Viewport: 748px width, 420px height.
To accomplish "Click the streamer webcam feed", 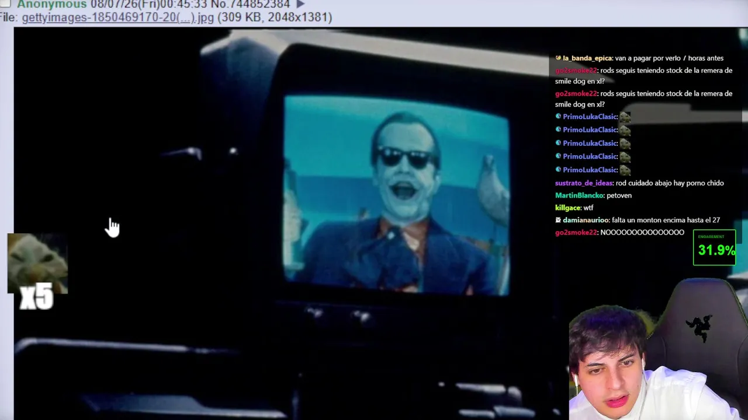I will coord(658,349).
